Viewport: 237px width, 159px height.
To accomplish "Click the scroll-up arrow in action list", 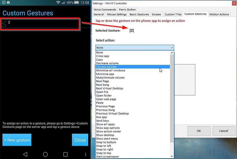I will (172, 53).
